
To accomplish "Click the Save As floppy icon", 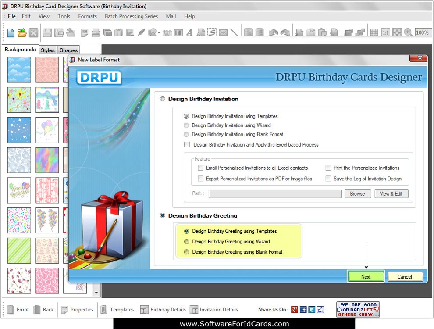I will (59, 32).
